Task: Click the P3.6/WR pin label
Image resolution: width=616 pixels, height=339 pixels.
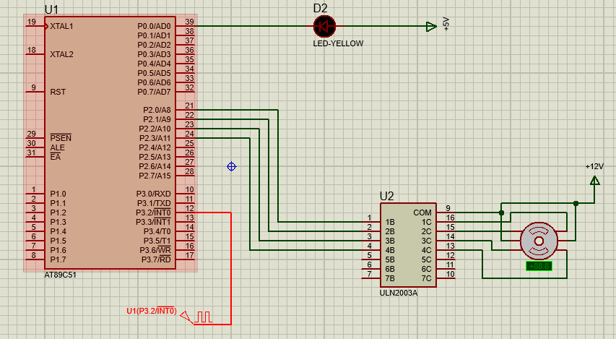Action: (155, 250)
